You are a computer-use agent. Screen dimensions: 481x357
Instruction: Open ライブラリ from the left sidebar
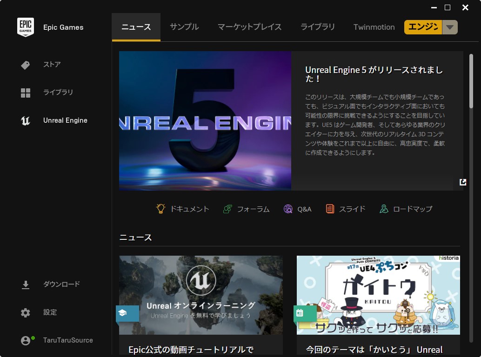pos(59,93)
